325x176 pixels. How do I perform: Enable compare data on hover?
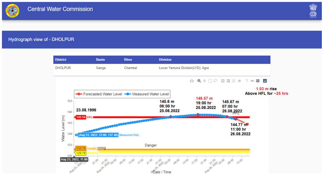click(x=258, y=81)
